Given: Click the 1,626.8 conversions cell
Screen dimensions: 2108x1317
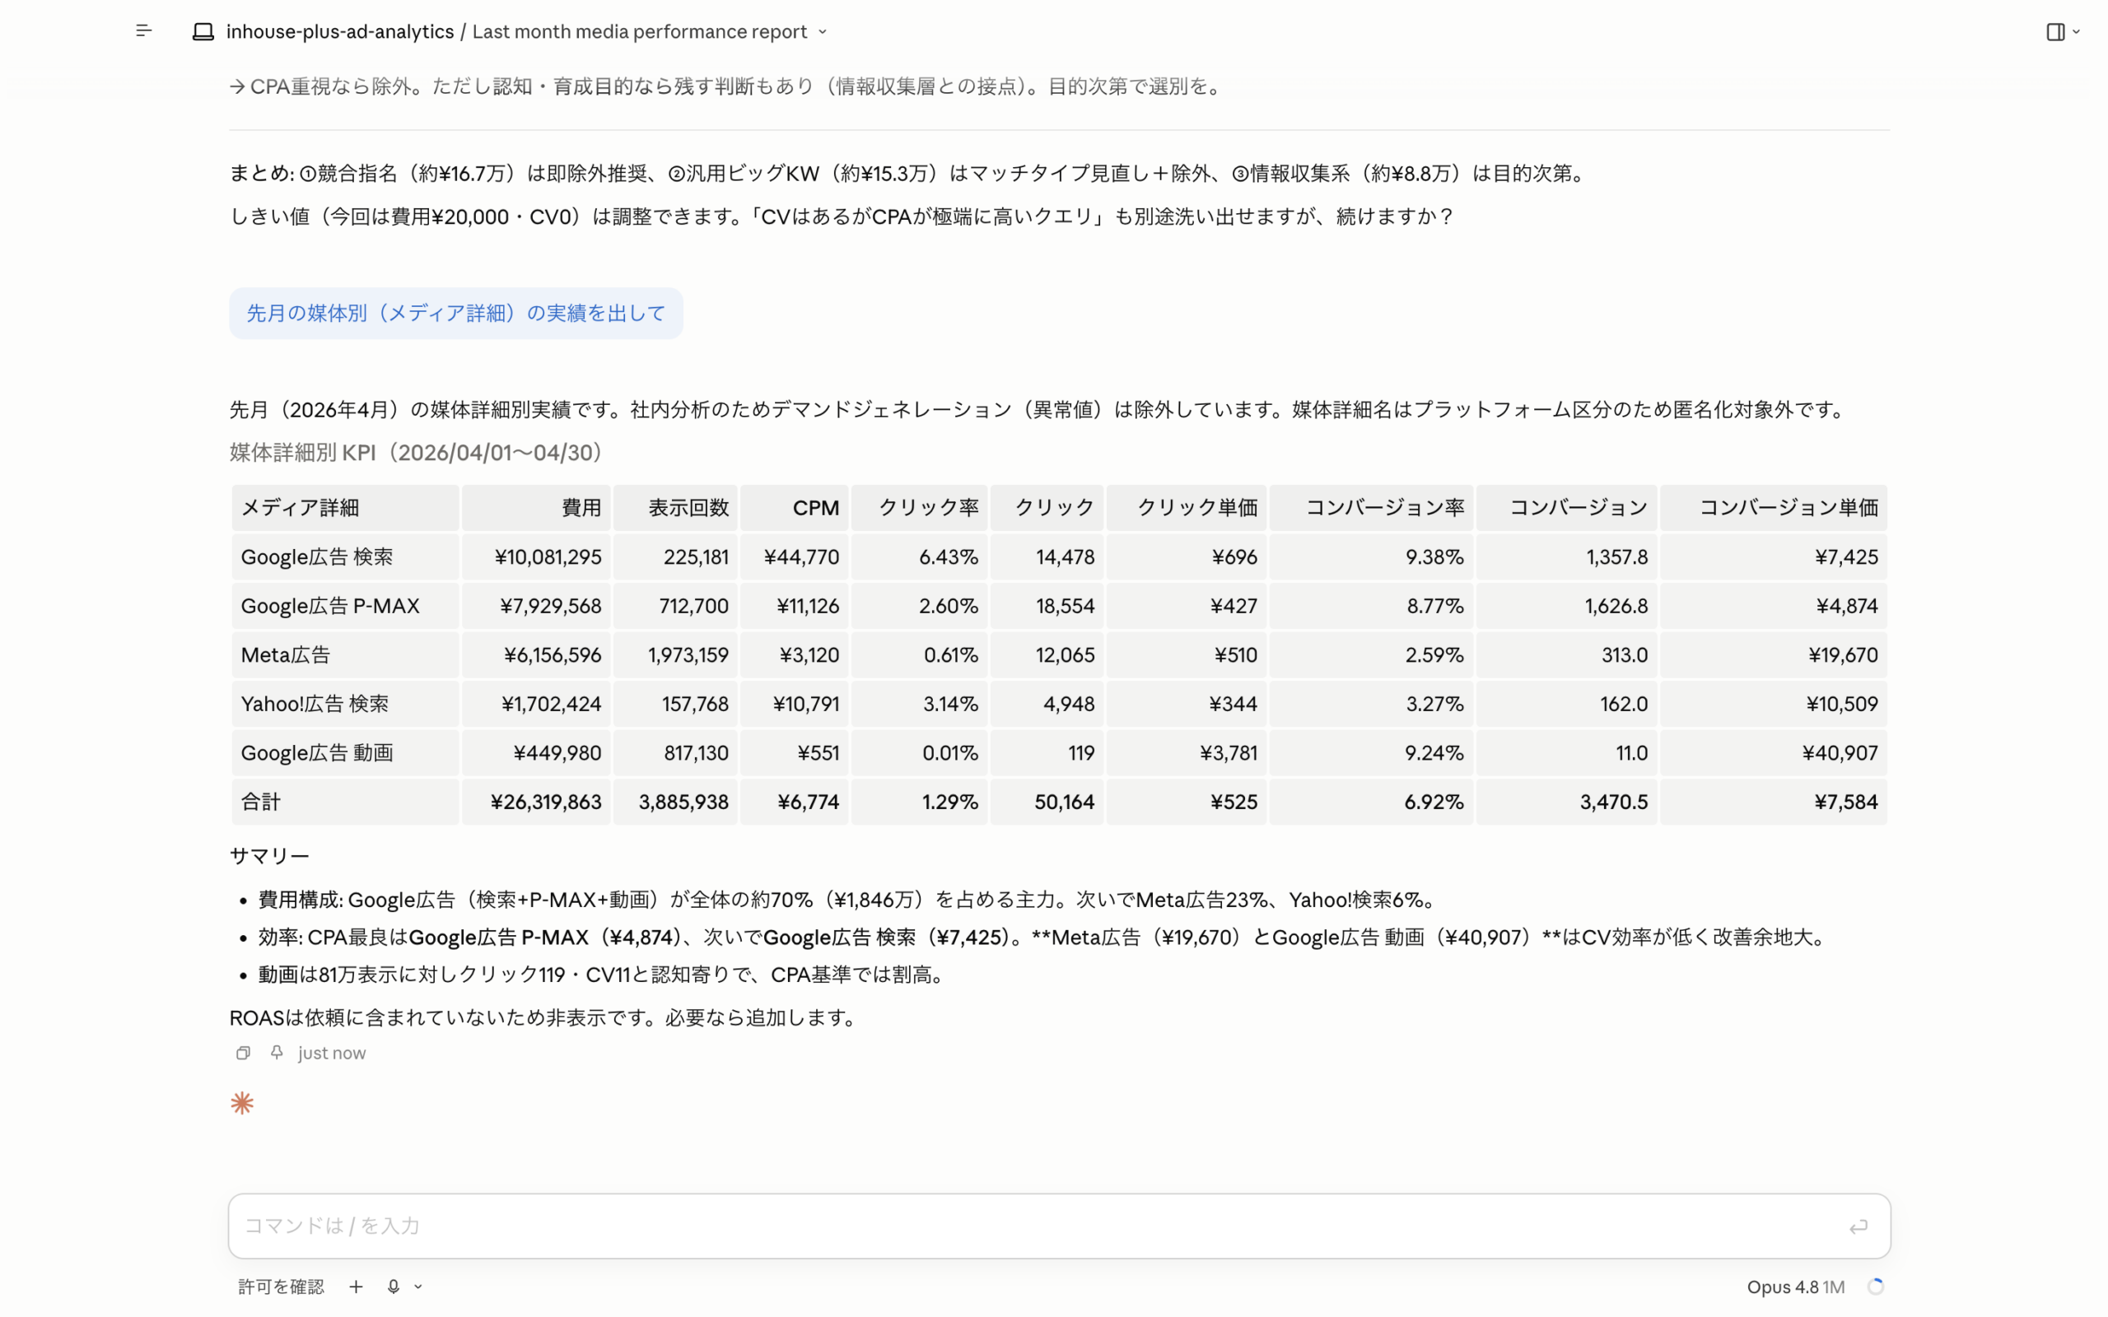Looking at the screenshot, I should point(1566,605).
